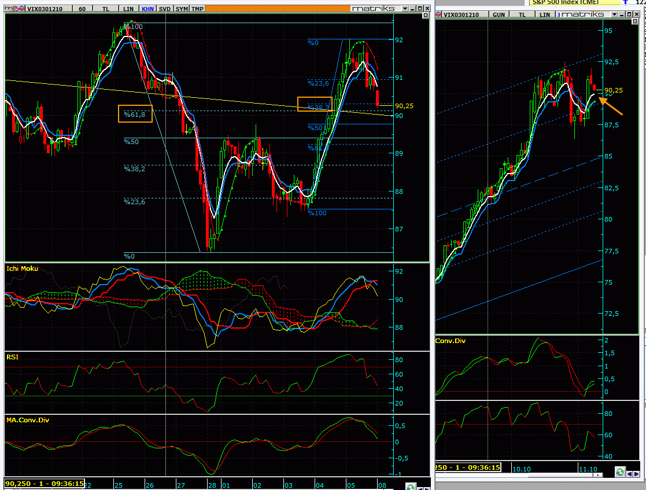The width and height of the screenshot is (646, 490).
Task: Open the matriks dropdown arrow in the left chart
Action: tap(405, 9)
